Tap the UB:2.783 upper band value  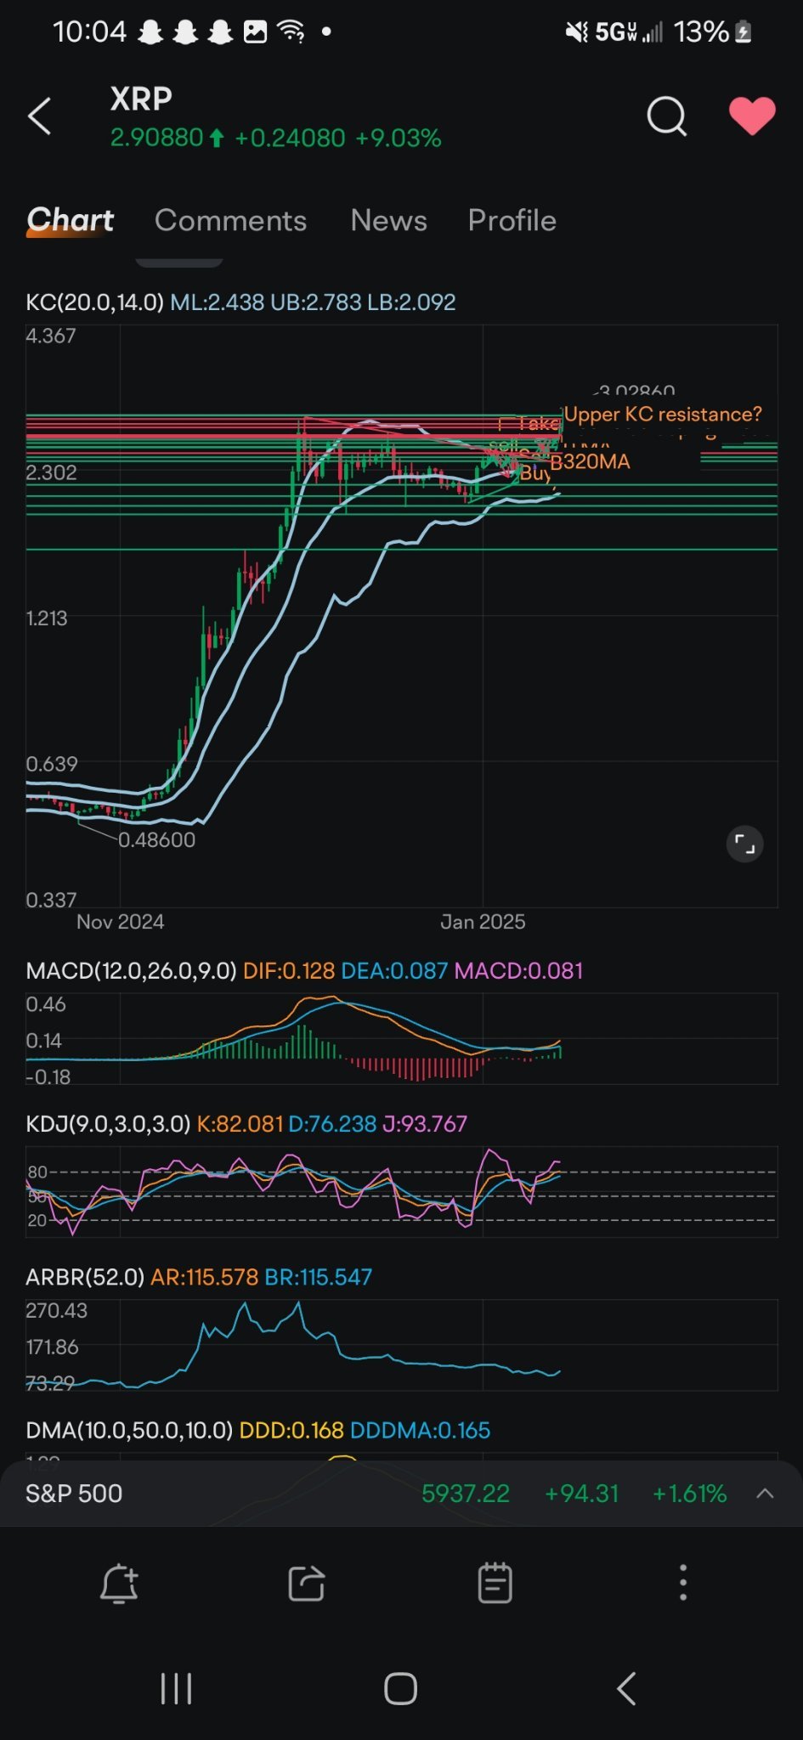316,302
